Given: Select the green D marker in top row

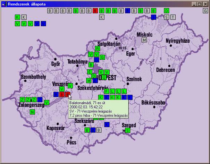Looking at the screenshot, I should [x=167, y=11].
